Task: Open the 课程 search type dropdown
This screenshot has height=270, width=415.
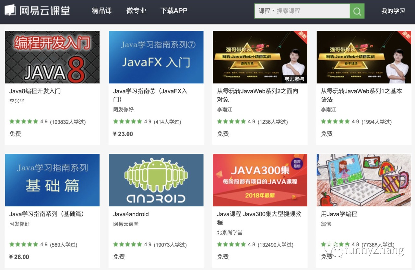Action: click(266, 11)
